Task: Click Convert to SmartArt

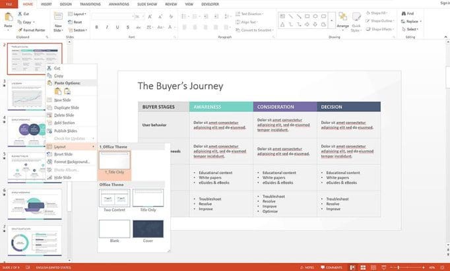Action: [254, 30]
